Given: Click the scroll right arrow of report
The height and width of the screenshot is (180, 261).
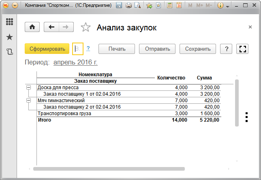Looking at the screenshot, I should (229, 169).
